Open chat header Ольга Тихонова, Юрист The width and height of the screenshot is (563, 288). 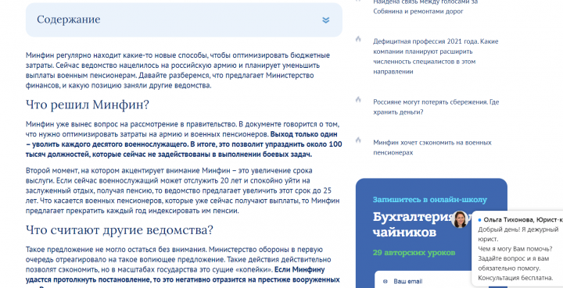[x=523, y=219]
